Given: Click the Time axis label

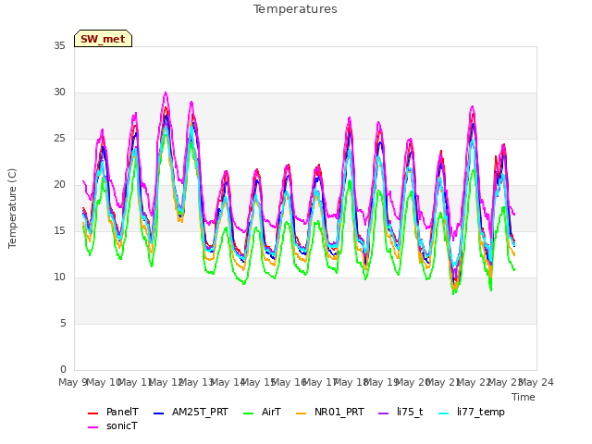Looking at the screenshot, I should pyautogui.click(x=524, y=397).
